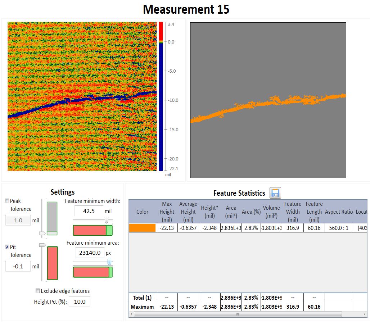The image size is (370, 322).
Task: Click the Feature minimum width red bar
Action: coord(90,230)
